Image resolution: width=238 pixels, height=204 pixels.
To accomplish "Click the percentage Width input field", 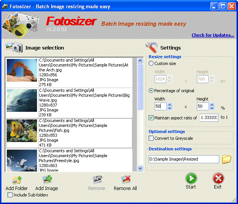I will (x=161, y=106).
